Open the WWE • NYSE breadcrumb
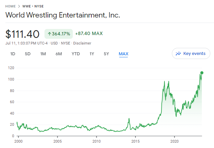Viewport: 214px width, 148px height. 33,6
